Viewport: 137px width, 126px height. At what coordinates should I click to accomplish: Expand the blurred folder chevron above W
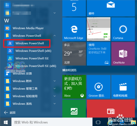point(55,13)
